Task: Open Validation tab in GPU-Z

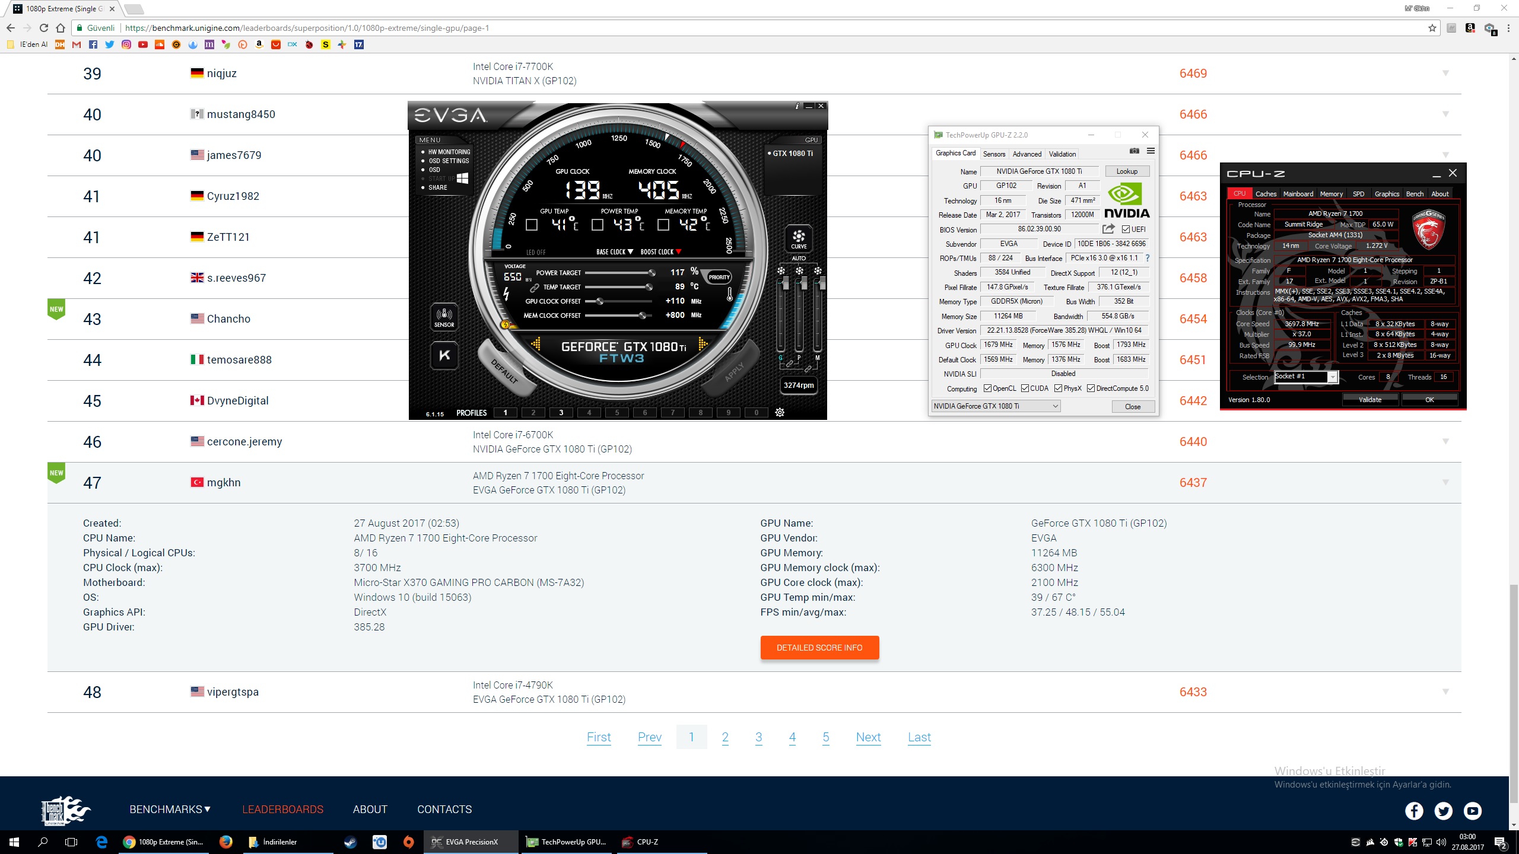Action: [x=1062, y=154]
